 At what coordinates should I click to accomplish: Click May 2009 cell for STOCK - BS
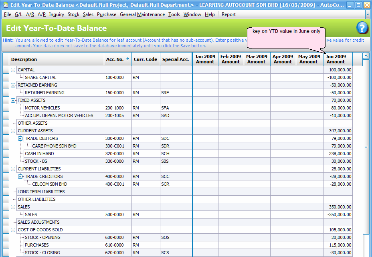pos(309,161)
